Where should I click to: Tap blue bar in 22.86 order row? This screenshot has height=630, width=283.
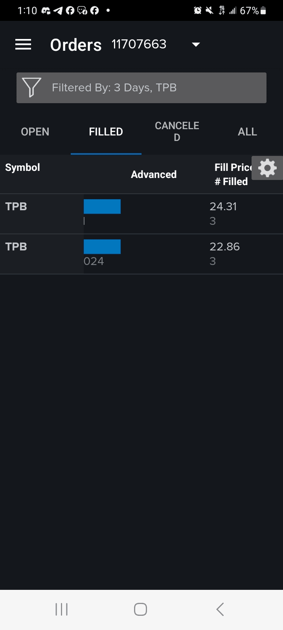(x=102, y=247)
